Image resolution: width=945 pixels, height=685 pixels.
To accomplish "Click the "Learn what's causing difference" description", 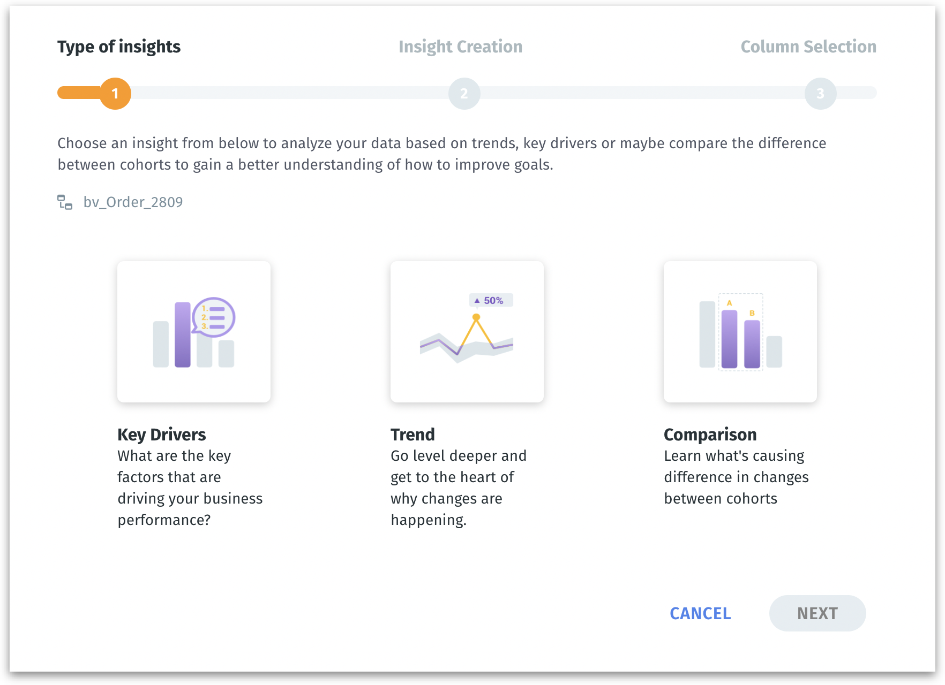I will (x=736, y=477).
